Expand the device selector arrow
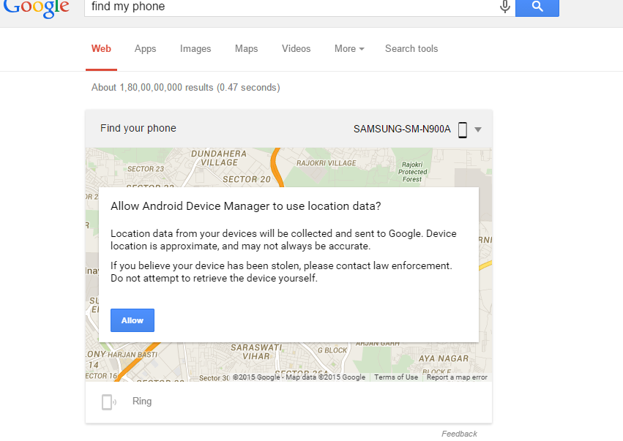This screenshot has width=623, height=441. pos(478,130)
